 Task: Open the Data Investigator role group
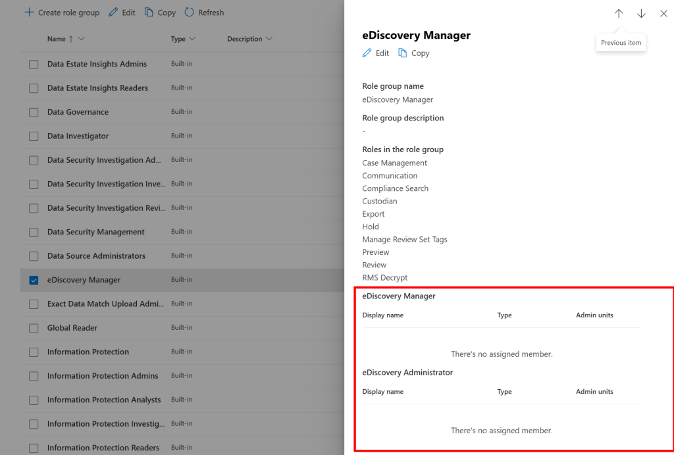78,136
